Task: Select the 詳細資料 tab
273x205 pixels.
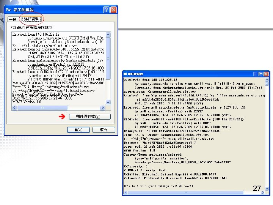Action: (31, 19)
